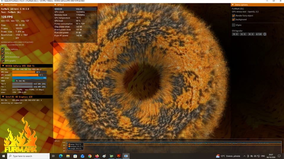This screenshot has width=284, height=159.
Task: Click the checkered alpha preview icon
Action: tap(264, 34)
